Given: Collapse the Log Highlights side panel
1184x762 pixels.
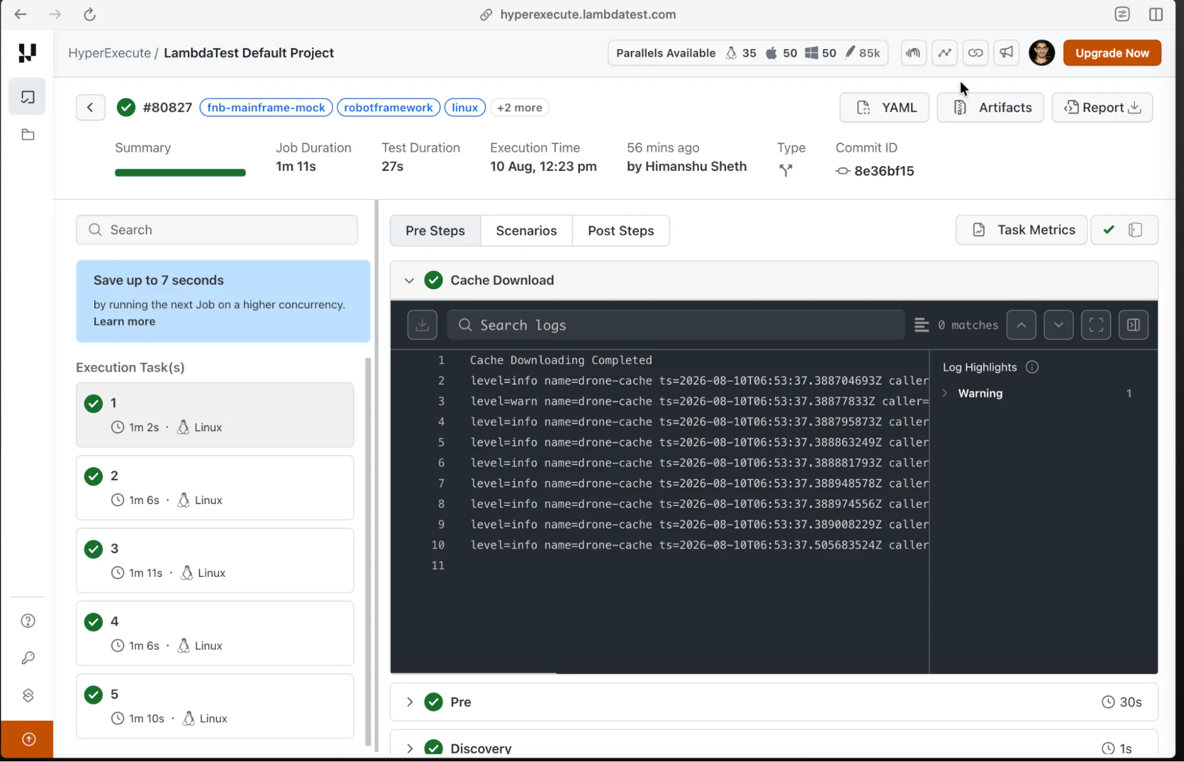Looking at the screenshot, I should (x=1133, y=325).
